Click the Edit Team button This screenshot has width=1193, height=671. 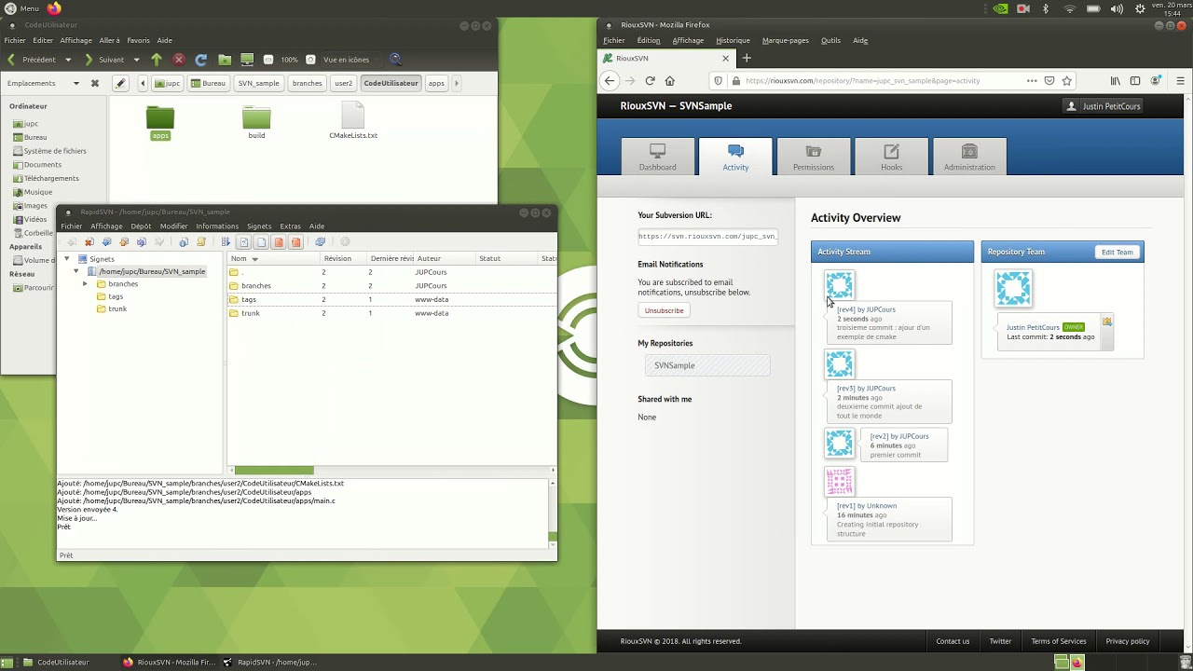(x=1117, y=252)
